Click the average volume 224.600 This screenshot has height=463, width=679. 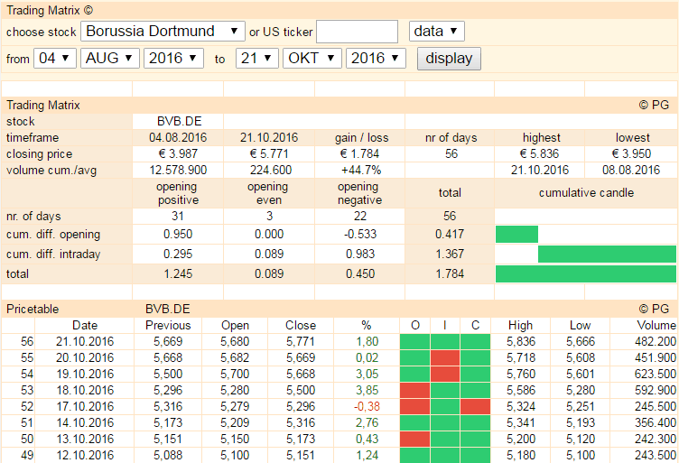coord(271,170)
